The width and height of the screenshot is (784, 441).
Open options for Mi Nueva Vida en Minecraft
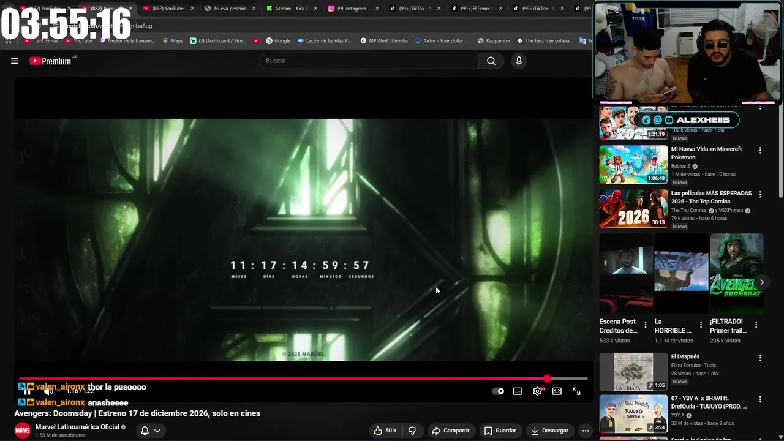point(760,150)
